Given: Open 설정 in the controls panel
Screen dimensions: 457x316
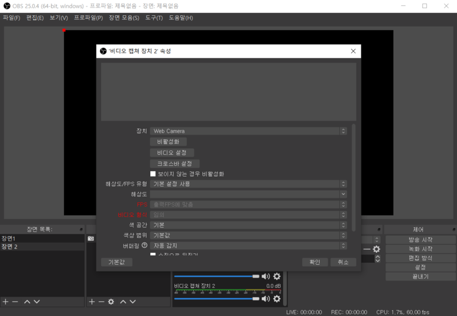Looking at the screenshot, I should point(420,268).
